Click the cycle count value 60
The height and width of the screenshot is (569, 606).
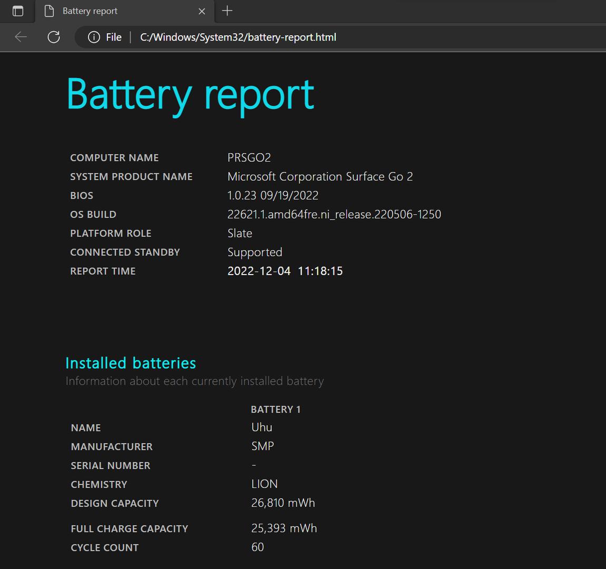pos(258,547)
